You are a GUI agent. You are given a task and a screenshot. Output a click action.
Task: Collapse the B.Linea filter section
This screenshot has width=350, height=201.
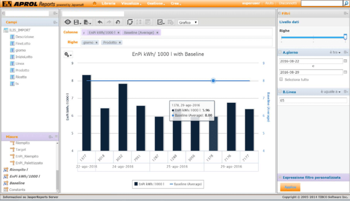pyautogui.click(x=280, y=92)
